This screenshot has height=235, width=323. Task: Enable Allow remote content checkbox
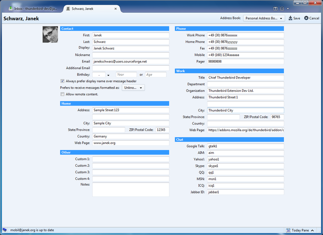pyautogui.click(x=62, y=94)
